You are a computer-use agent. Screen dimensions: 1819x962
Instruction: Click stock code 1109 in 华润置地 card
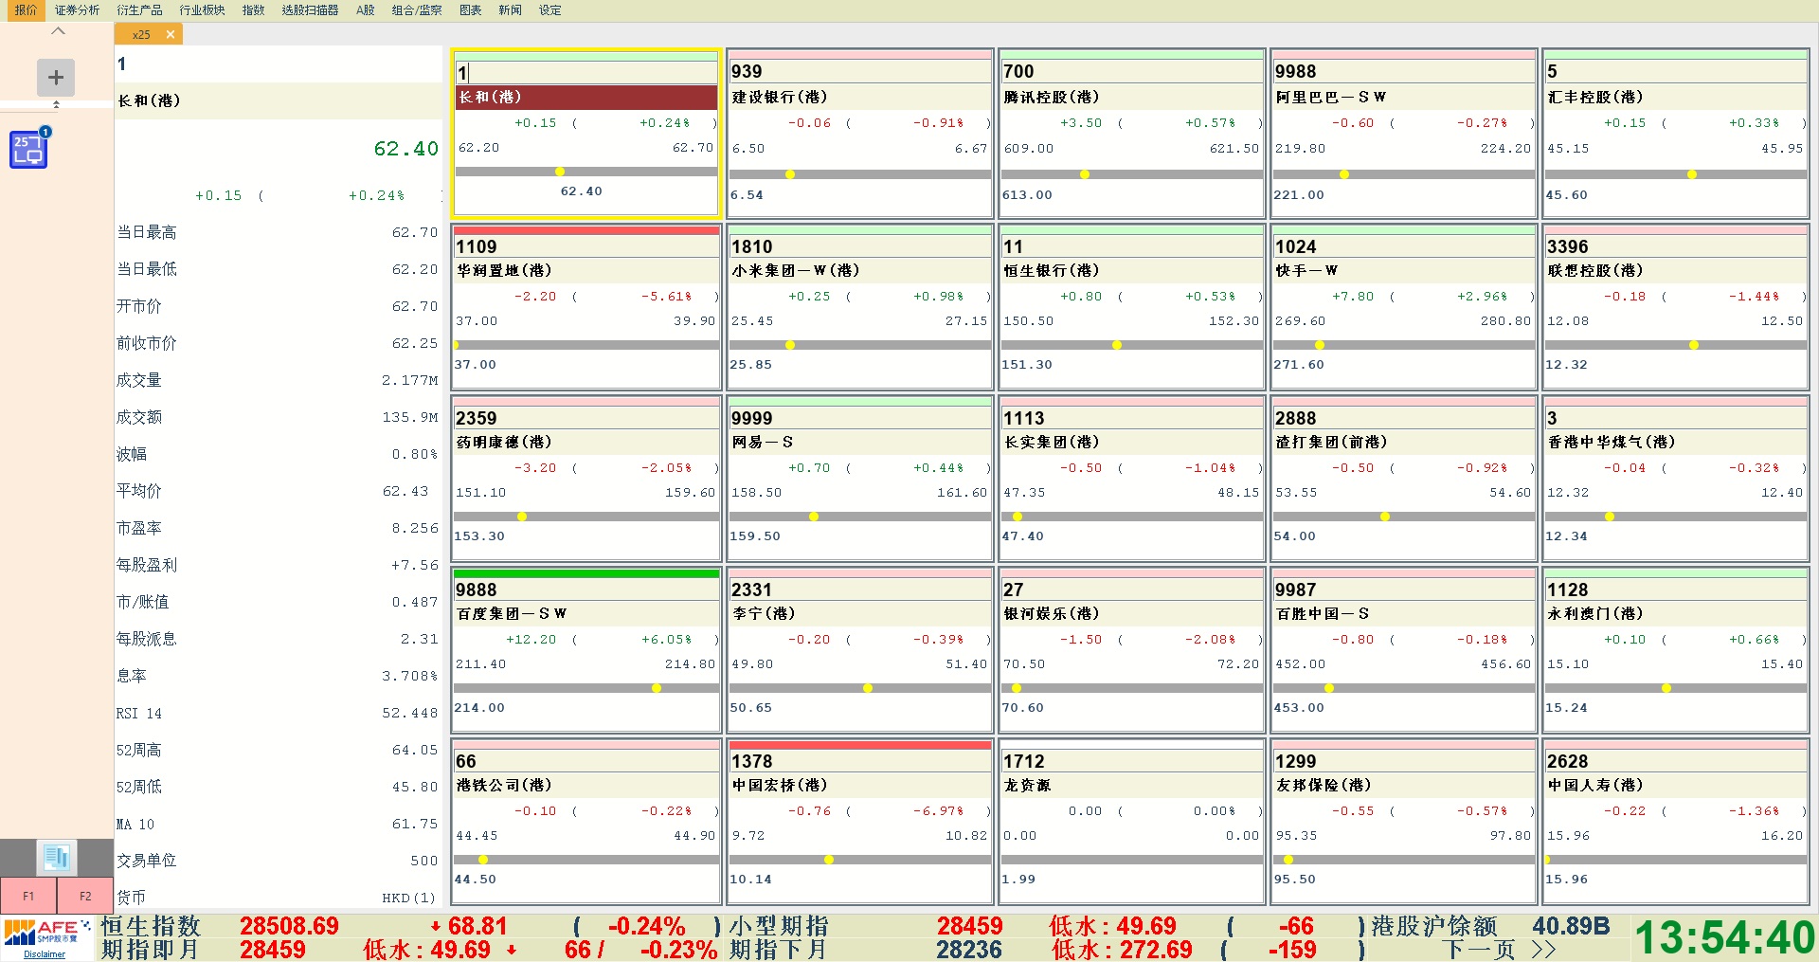(477, 246)
